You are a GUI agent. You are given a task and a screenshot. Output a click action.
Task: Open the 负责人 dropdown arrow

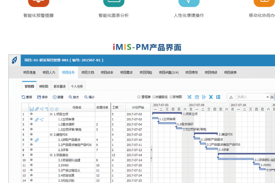(x=272, y=97)
